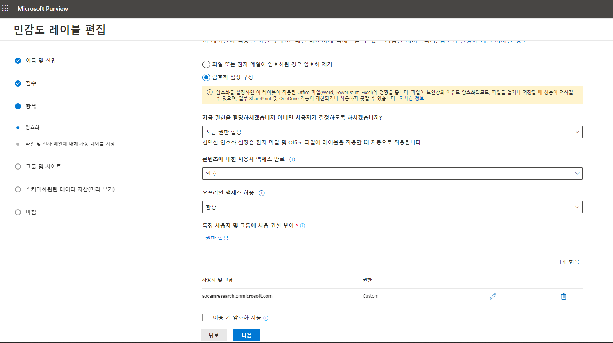Click the empty step circle for 마침
Image resolution: width=613 pixels, height=343 pixels.
[18, 212]
